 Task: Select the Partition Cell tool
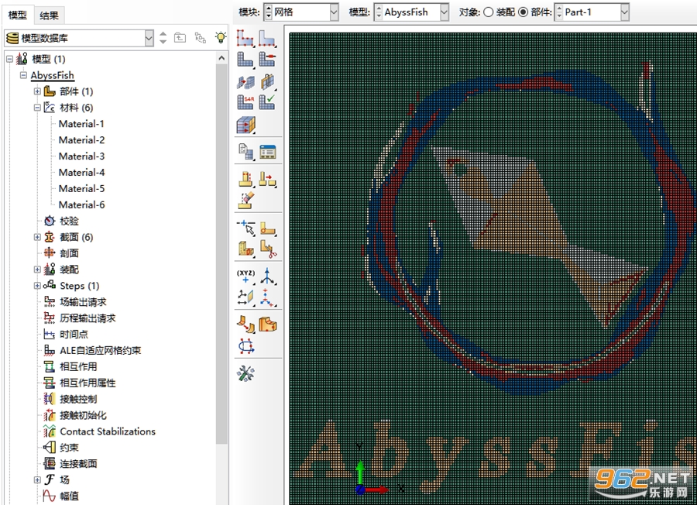(245, 249)
